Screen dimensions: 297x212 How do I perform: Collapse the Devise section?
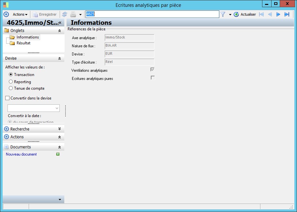coord(59,58)
